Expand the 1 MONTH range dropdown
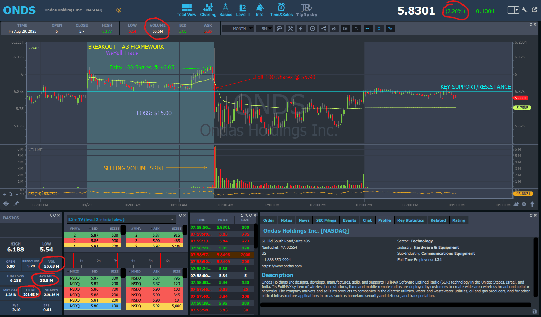The image size is (541, 317). (x=238, y=29)
